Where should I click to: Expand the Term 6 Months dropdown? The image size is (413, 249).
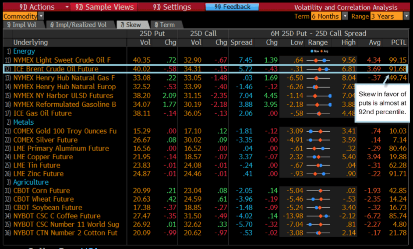pyautogui.click(x=344, y=16)
